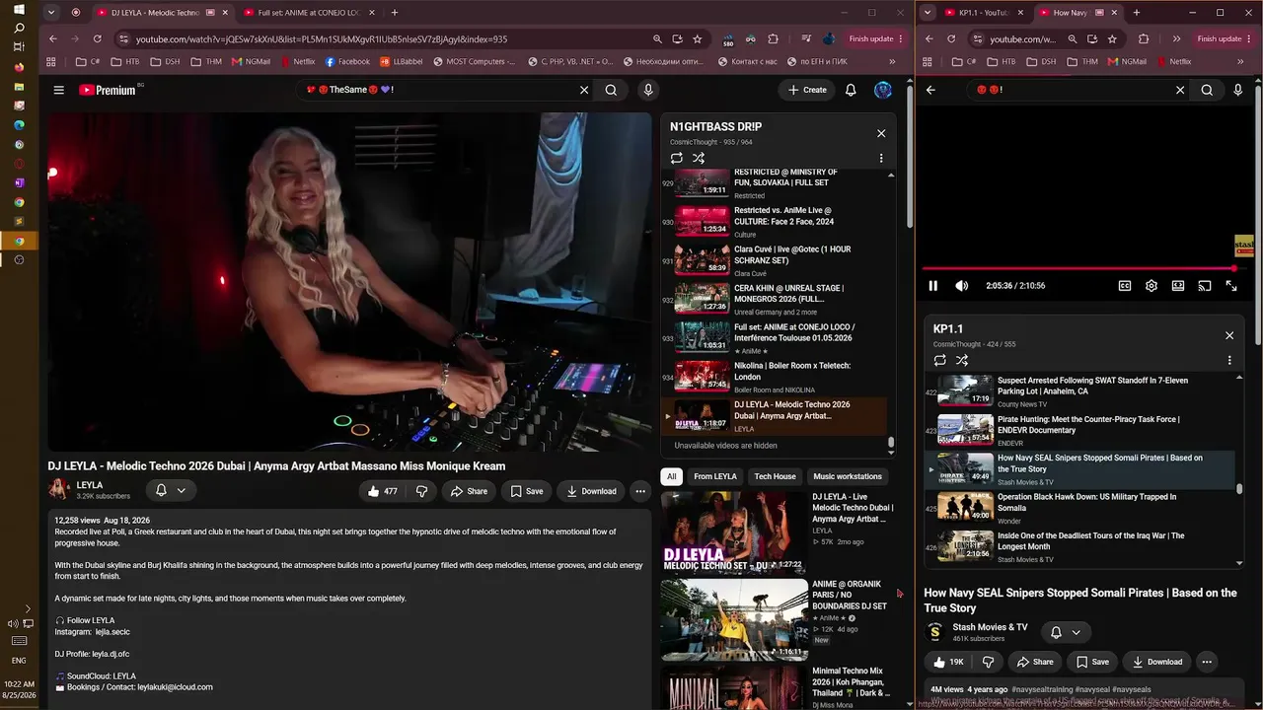
Task: Toggle closed captions on Navy SEAL video
Action: [x=1125, y=286]
